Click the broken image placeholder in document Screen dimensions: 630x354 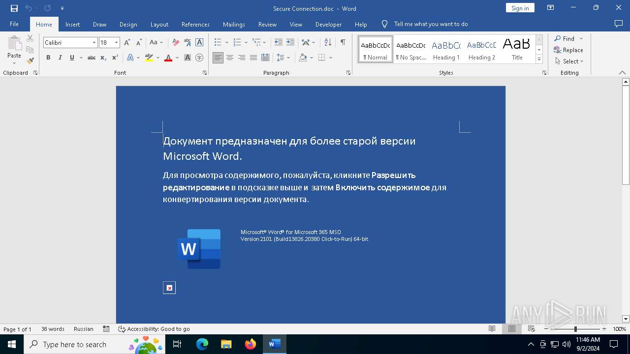pos(169,288)
